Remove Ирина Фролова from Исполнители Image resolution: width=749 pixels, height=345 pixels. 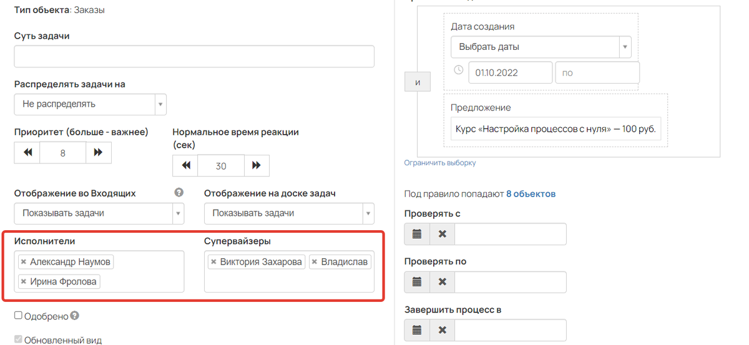pos(24,282)
